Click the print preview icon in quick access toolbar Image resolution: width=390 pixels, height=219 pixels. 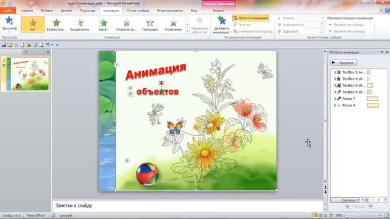tap(41, 45)
